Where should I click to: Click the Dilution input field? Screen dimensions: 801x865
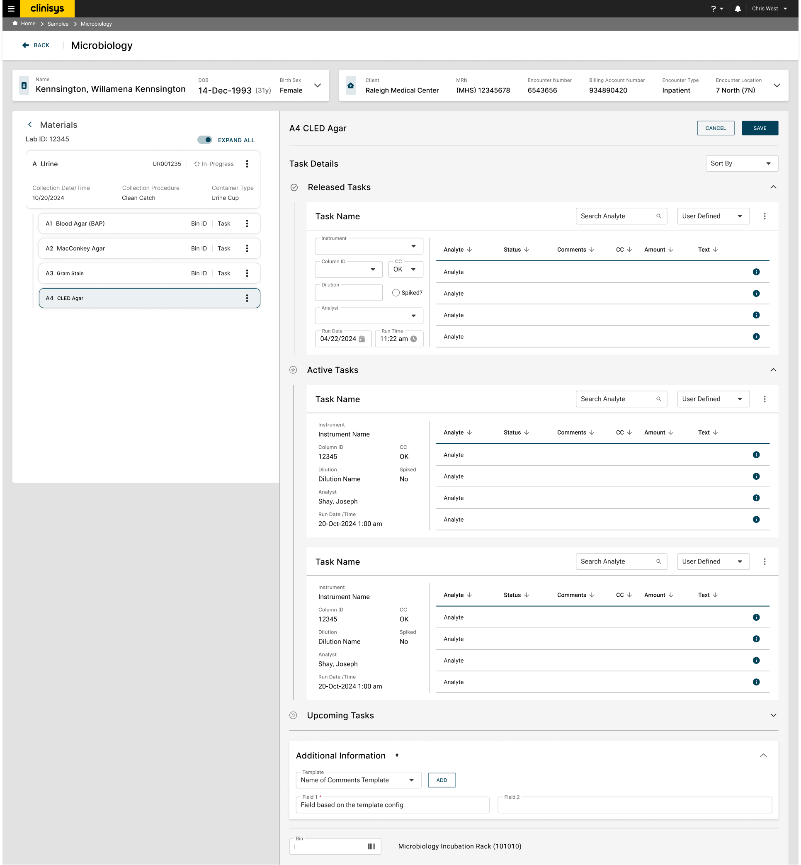pyautogui.click(x=349, y=293)
